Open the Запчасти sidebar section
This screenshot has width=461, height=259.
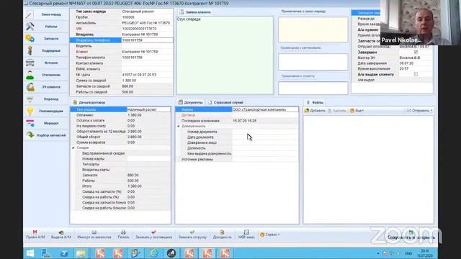pyautogui.click(x=46, y=38)
